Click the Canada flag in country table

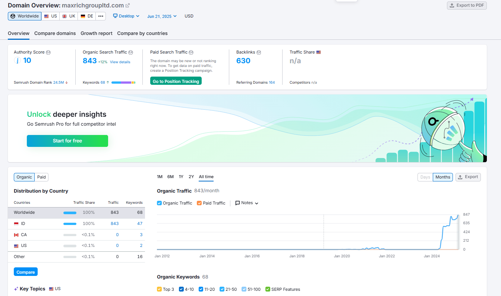point(16,235)
